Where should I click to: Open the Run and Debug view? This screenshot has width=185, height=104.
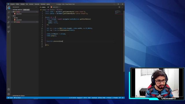9,22
